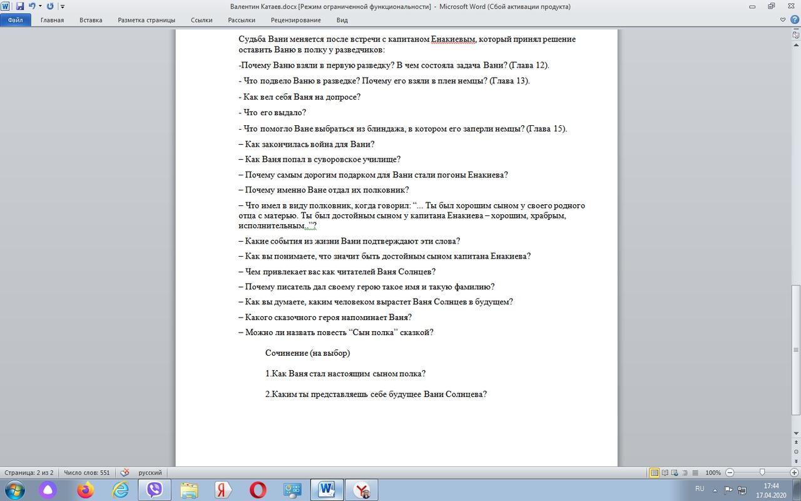Open Internet Explorer from the taskbar
This screenshot has width=801, height=501.
tap(120, 490)
